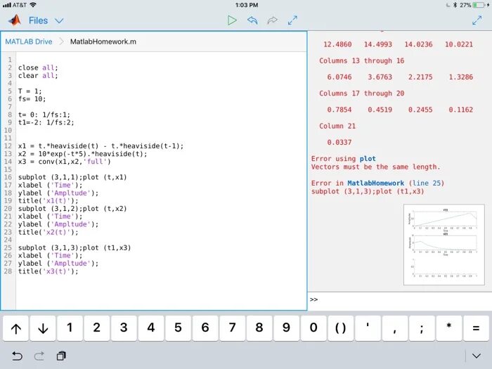
Task: Tap the number 7 key
Action: pos(232,328)
